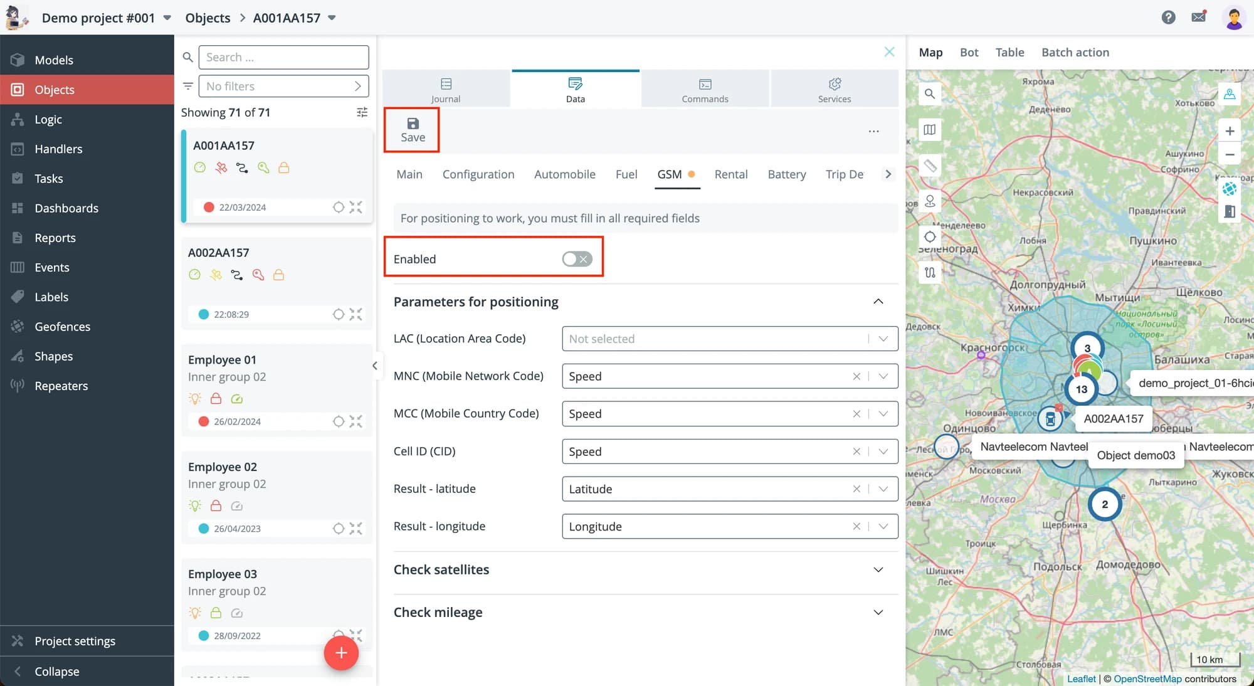Click map zoom in plus button
Screen dimensions: 1254x686
tap(1230, 131)
